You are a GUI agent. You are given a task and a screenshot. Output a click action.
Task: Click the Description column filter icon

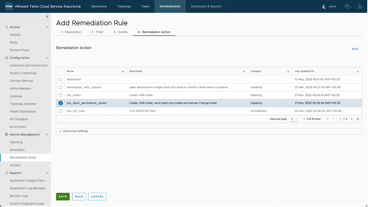244,71
